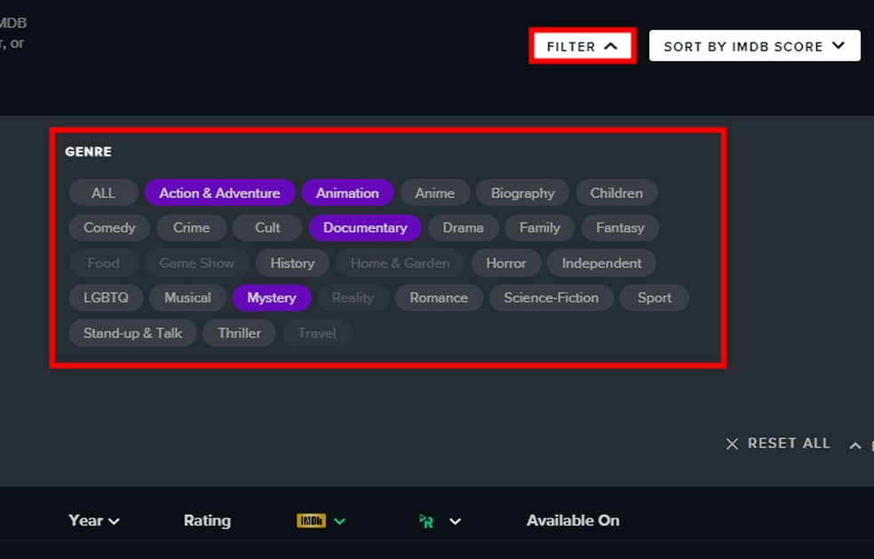Click the dimmed Game Show chip

click(197, 263)
